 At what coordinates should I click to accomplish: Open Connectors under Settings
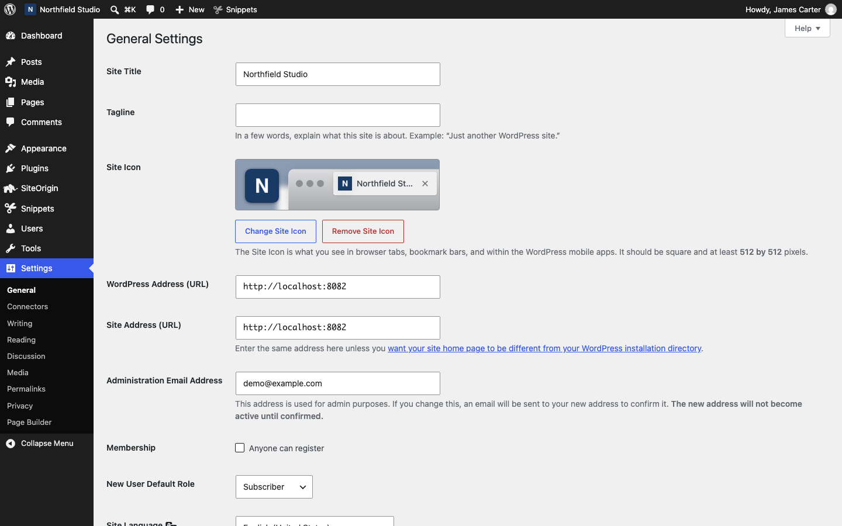click(x=27, y=306)
